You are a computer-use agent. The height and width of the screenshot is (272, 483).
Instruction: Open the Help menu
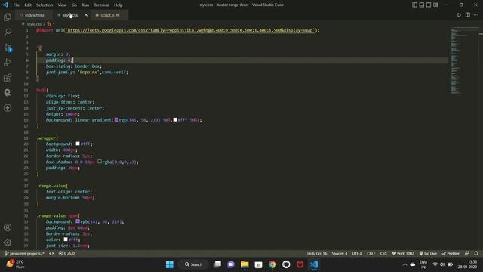(x=118, y=5)
